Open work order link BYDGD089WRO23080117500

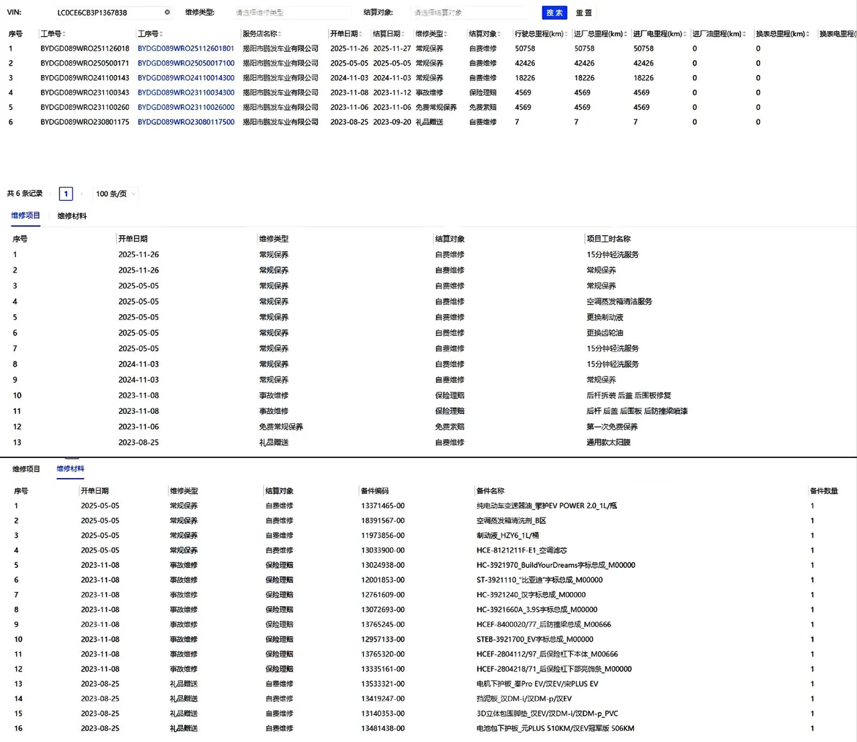click(186, 123)
